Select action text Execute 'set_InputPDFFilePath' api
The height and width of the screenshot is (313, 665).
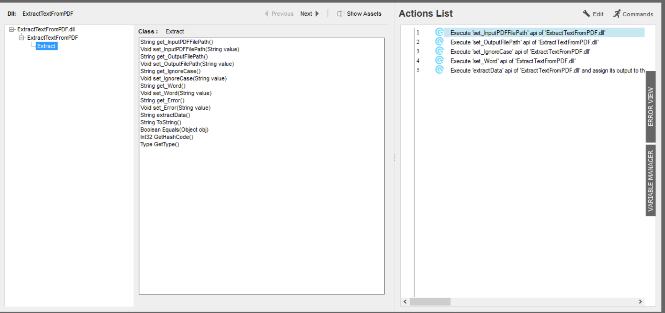pyautogui.click(x=528, y=33)
